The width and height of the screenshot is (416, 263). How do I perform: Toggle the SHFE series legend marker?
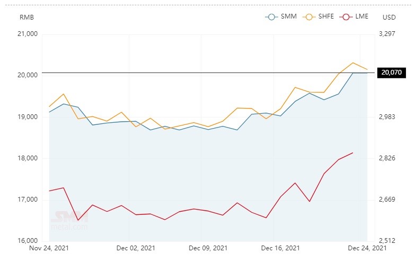click(309, 17)
